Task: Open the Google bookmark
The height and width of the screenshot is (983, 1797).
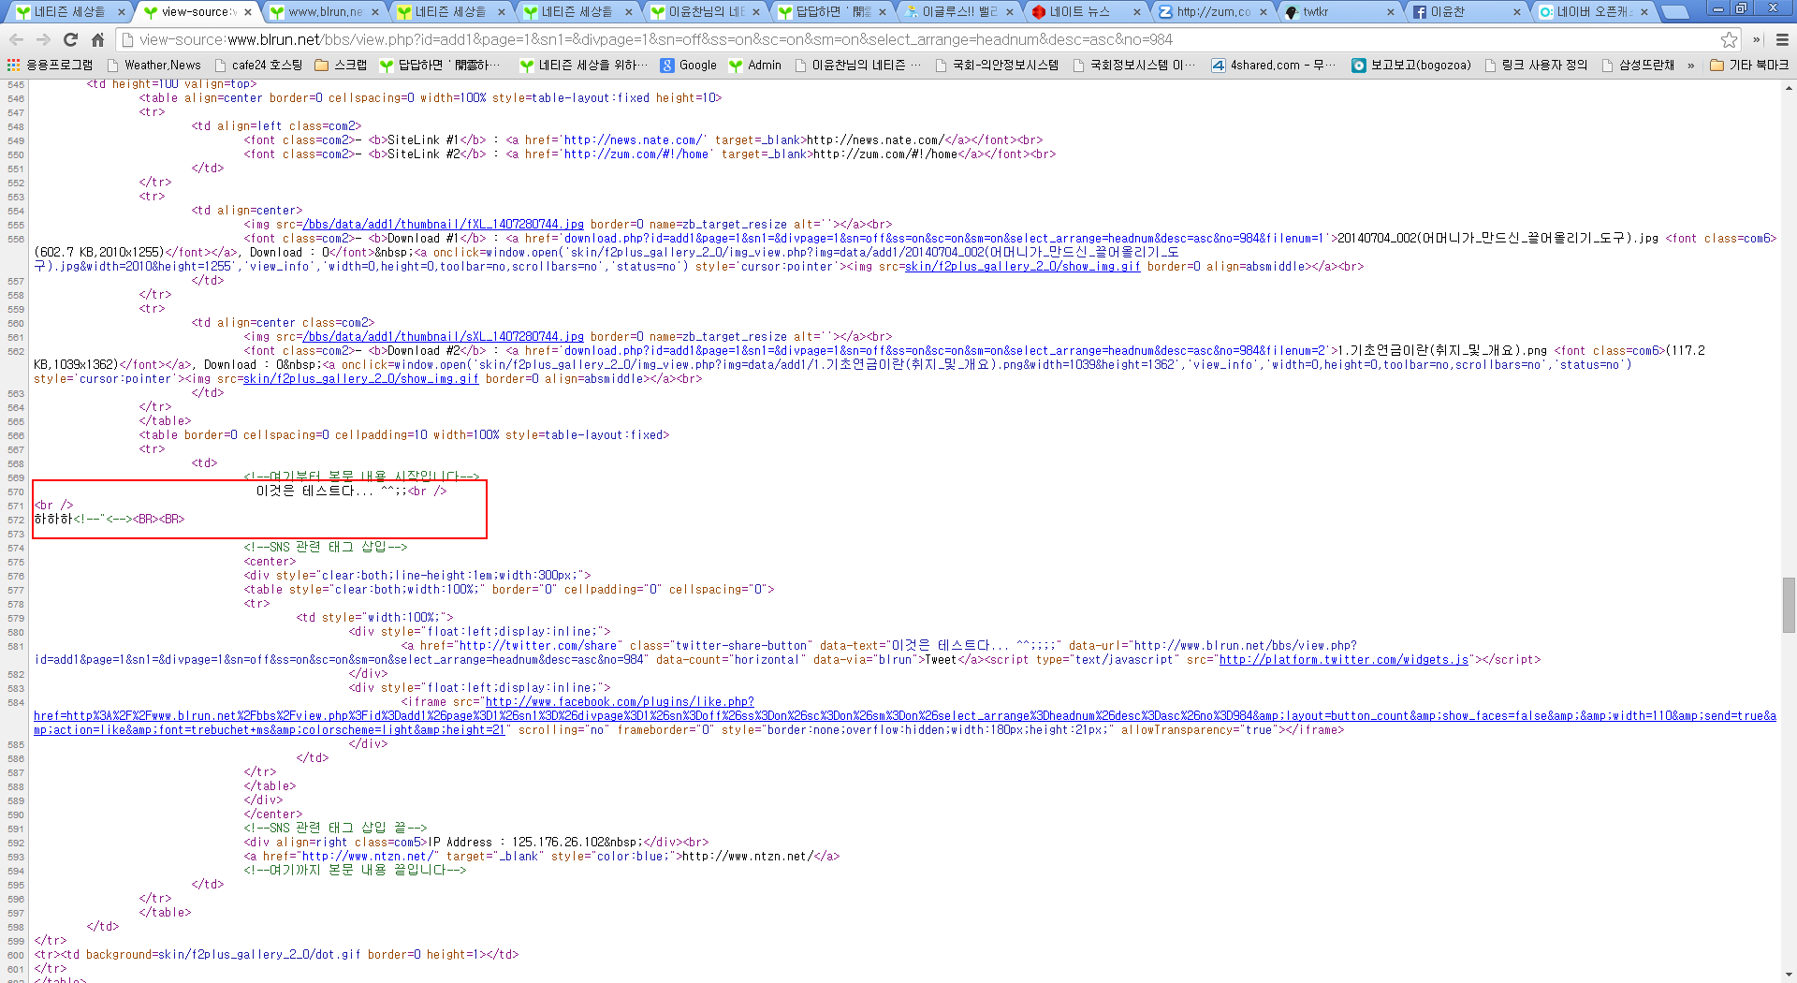Action: click(x=688, y=65)
